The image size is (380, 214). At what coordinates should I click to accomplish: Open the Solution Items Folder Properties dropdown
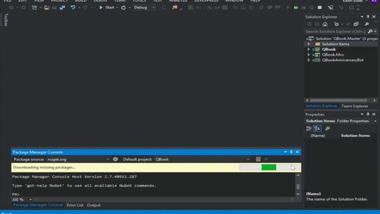(x=375, y=121)
